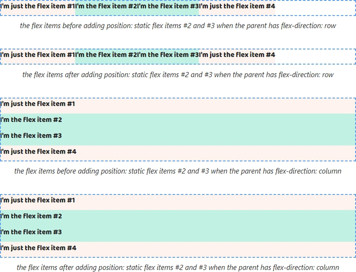Click flex item #1 in second row demo
The width and height of the screenshot is (356, 272).
[38, 56]
